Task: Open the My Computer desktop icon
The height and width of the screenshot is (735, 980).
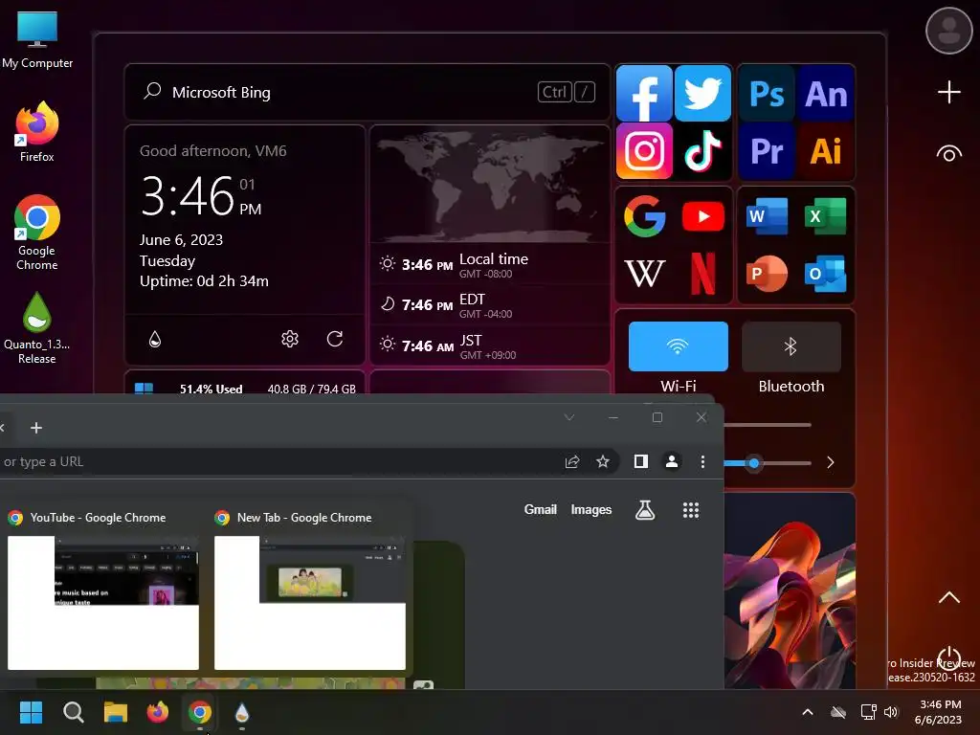Action: (x=37, y=40)
